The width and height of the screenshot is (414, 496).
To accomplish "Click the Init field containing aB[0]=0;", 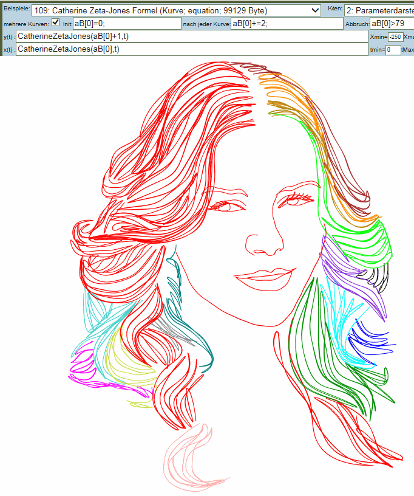I will (x=127, y=24).
